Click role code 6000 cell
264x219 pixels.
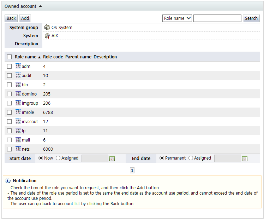pyautogui.click(x=48, y=149)
